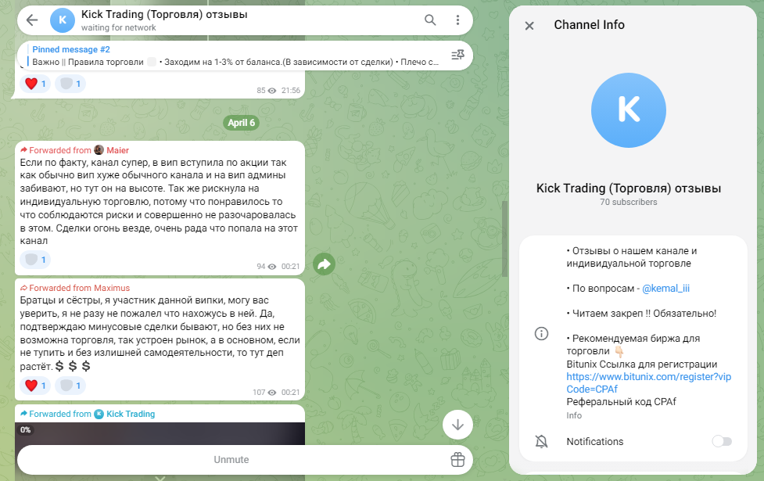This screenshot has width=764, height=481.
Task: Click the 00:21 timestamp on Maier's message
Action: pos(290,267)
